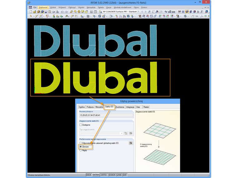Open the Pomoc menu
The height and width of the screenshot is (178, 237).
144,7
